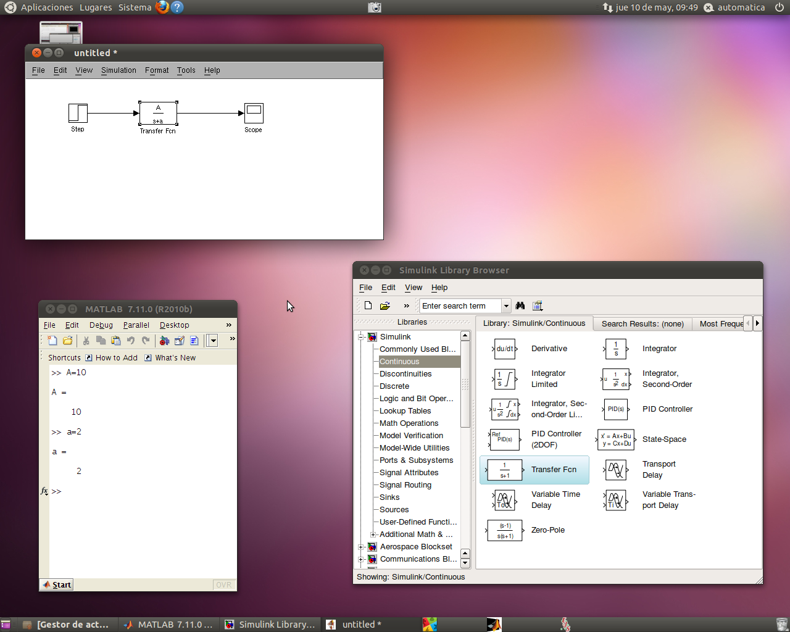Open the Tools menu in the untitled model

[186, 70]
